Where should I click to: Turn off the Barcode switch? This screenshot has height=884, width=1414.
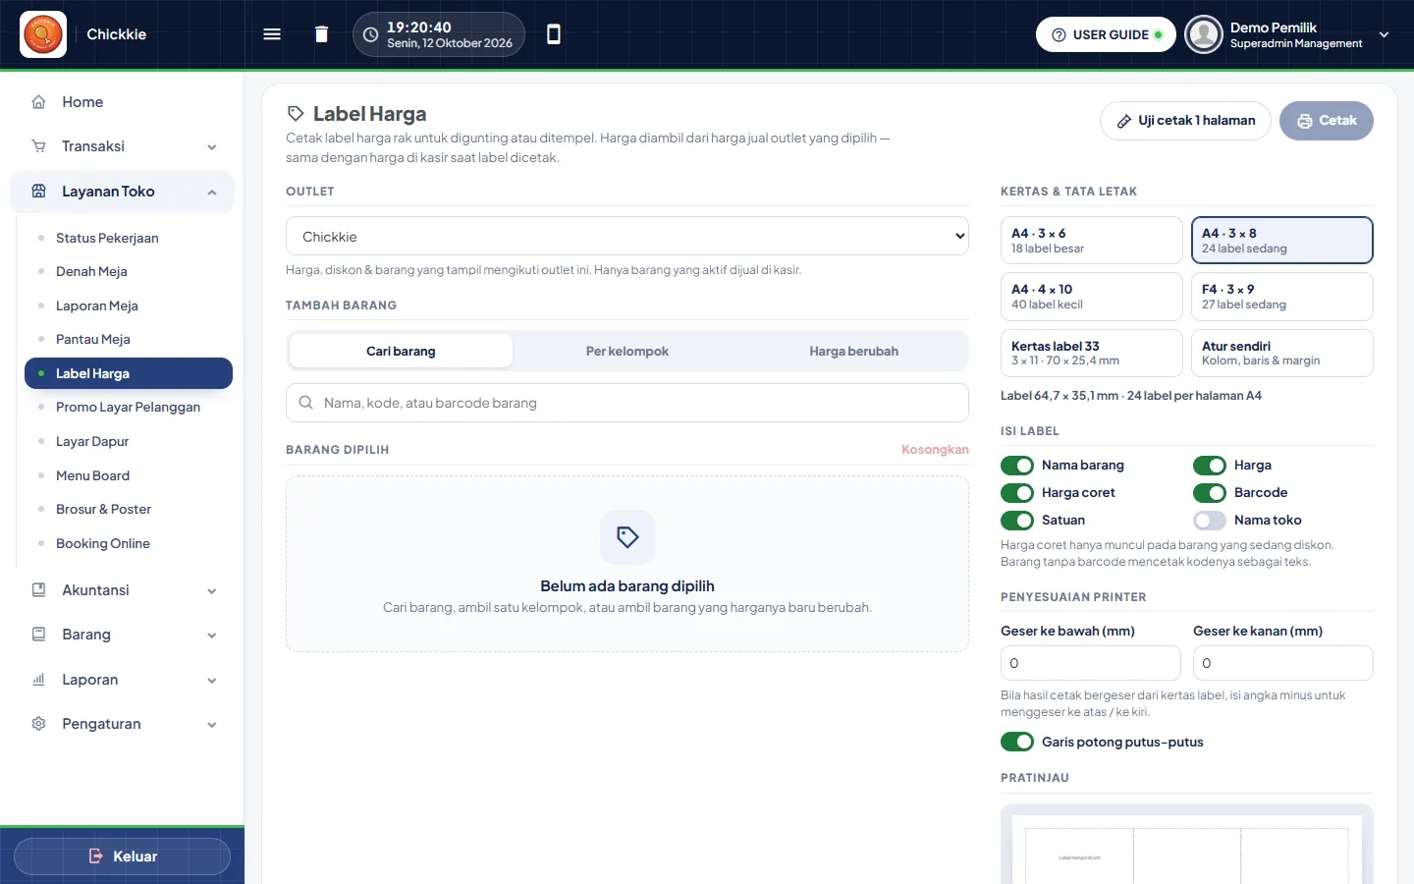[1210, 492]
